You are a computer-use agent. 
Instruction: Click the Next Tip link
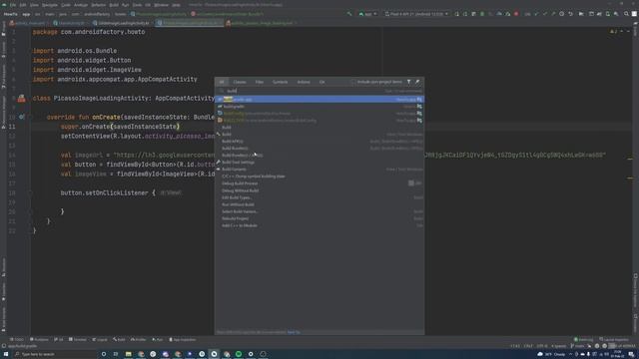pyautogui.click(x=294, y=332)
